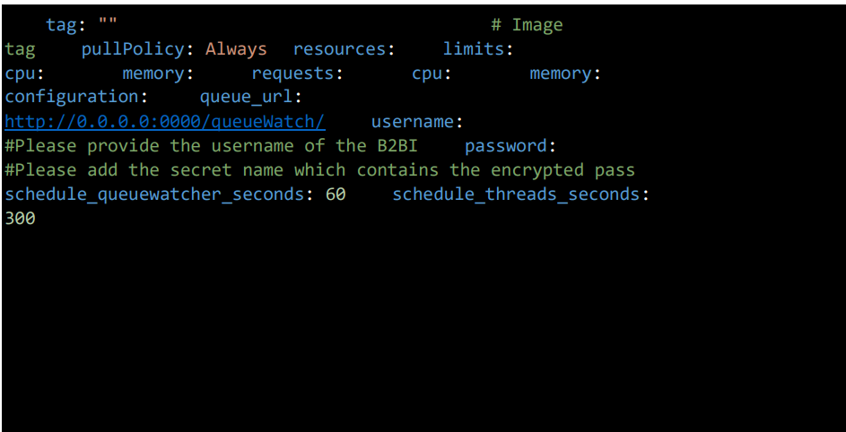Click the schedule_queuewatcher_seconds key
846x432 pixels.
click(x=154, y=194)
